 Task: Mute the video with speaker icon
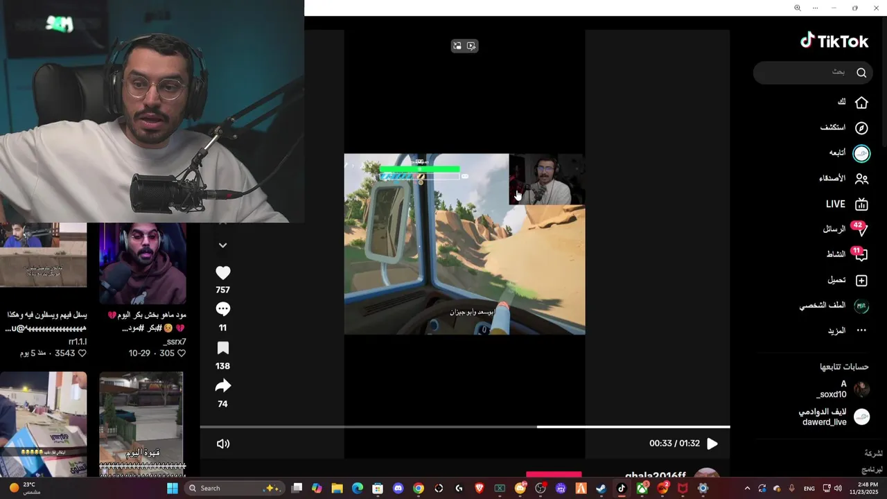223,444
